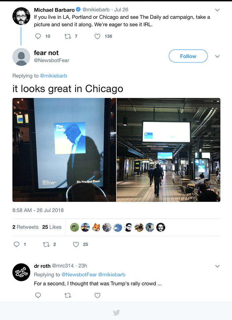This screenshot has width=232, height=320.
Task: View the Chicago station hallway photo
Action: [169, 150]
